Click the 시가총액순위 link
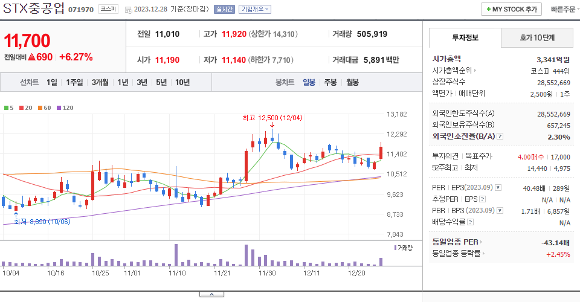 coord(453,70)
